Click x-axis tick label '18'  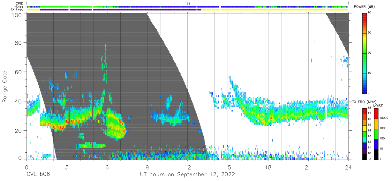268,167
